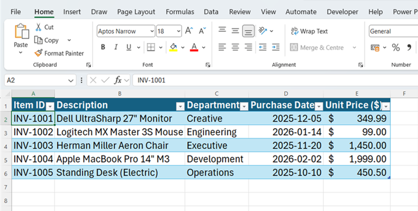The image size is (418, 211).
Task: Open the Copy dropdown arrow
Action: tap(69, 40)
